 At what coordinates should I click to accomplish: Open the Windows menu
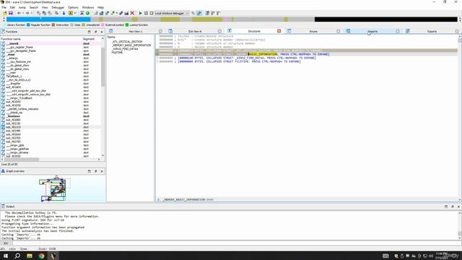(x=88, y=7)
